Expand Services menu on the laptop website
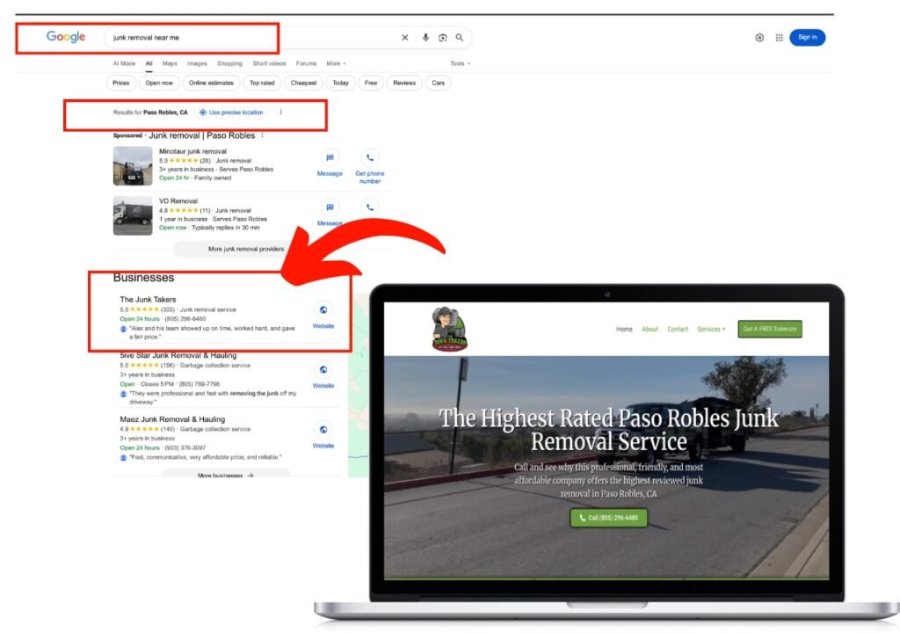900x633 pixels. pyautogui.click(x=711, y=329)
